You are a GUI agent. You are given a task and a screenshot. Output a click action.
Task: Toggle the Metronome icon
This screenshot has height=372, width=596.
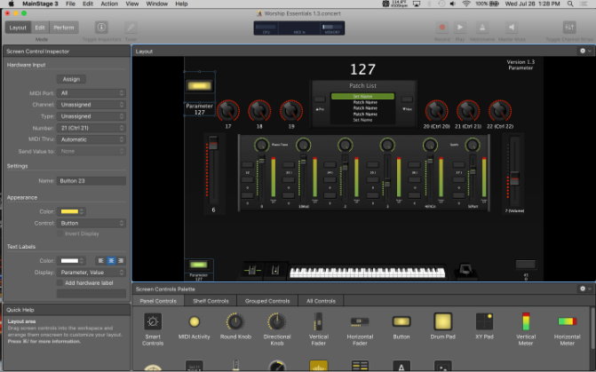click(482, 28)
